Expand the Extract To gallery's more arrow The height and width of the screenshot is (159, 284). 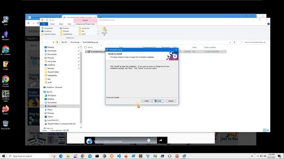click(x=98, y=34)
